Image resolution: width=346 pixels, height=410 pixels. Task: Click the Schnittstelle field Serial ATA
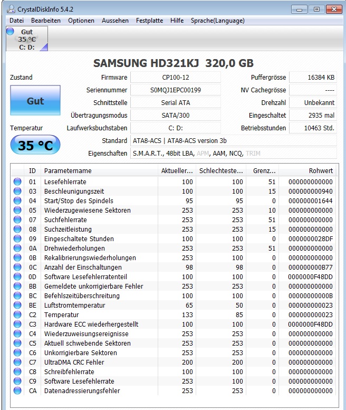coord(176,103)
